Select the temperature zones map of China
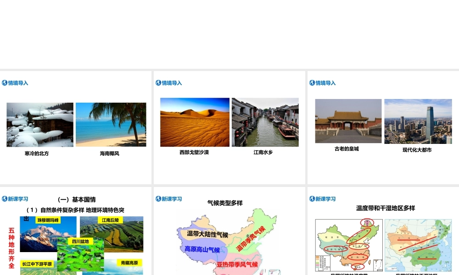The height and width of the screenshot is (275, 459). click(x=349, y=246)
